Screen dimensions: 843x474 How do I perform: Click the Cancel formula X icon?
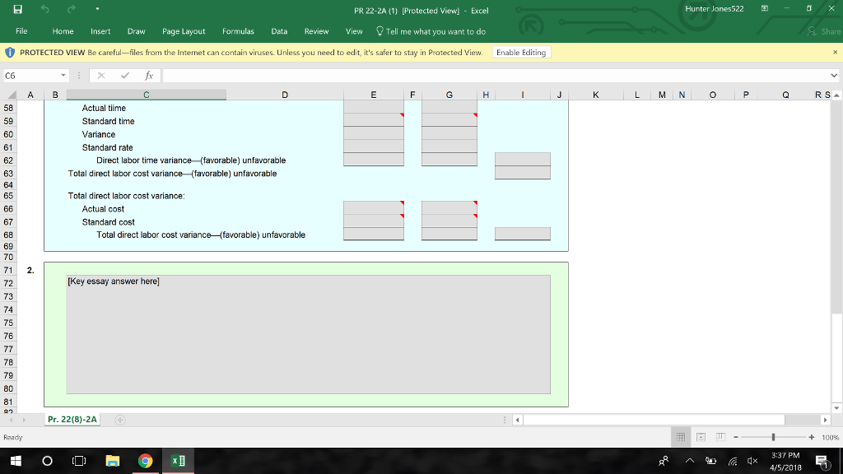click(x=101, y=76)
